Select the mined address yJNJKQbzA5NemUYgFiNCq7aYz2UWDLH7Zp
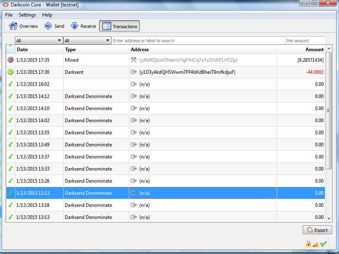This screenshot has height=254, width=339. [188, 60]
